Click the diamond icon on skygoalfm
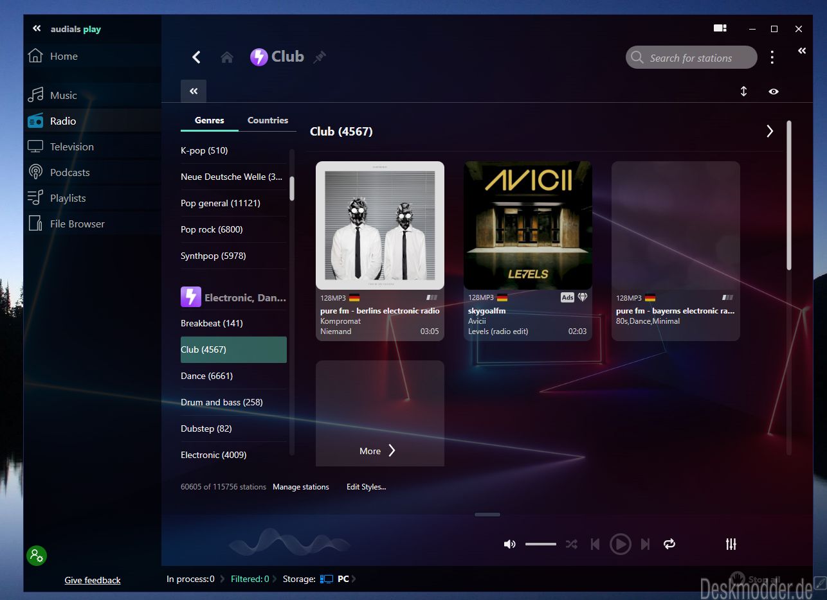 point(583,297)
